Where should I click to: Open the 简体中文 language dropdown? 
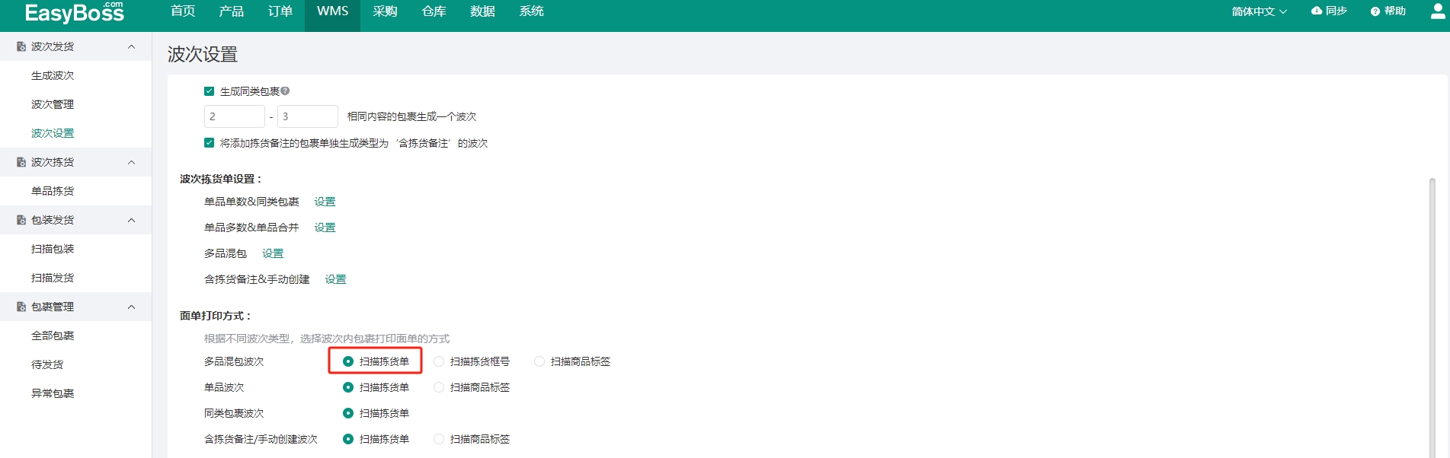(x=1259, y=11)
